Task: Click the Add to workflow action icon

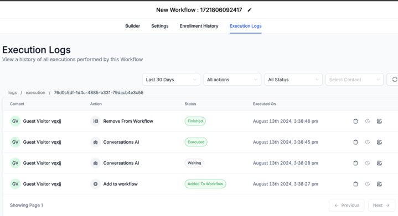Action: [x=95, y=184]
